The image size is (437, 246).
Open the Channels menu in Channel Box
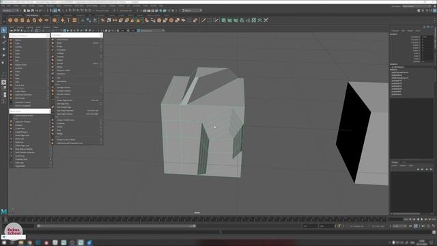point(395,31)
